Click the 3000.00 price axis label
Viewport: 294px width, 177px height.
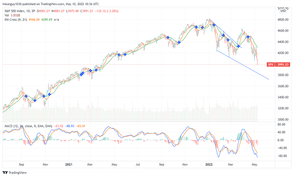[x=283, y=119]
